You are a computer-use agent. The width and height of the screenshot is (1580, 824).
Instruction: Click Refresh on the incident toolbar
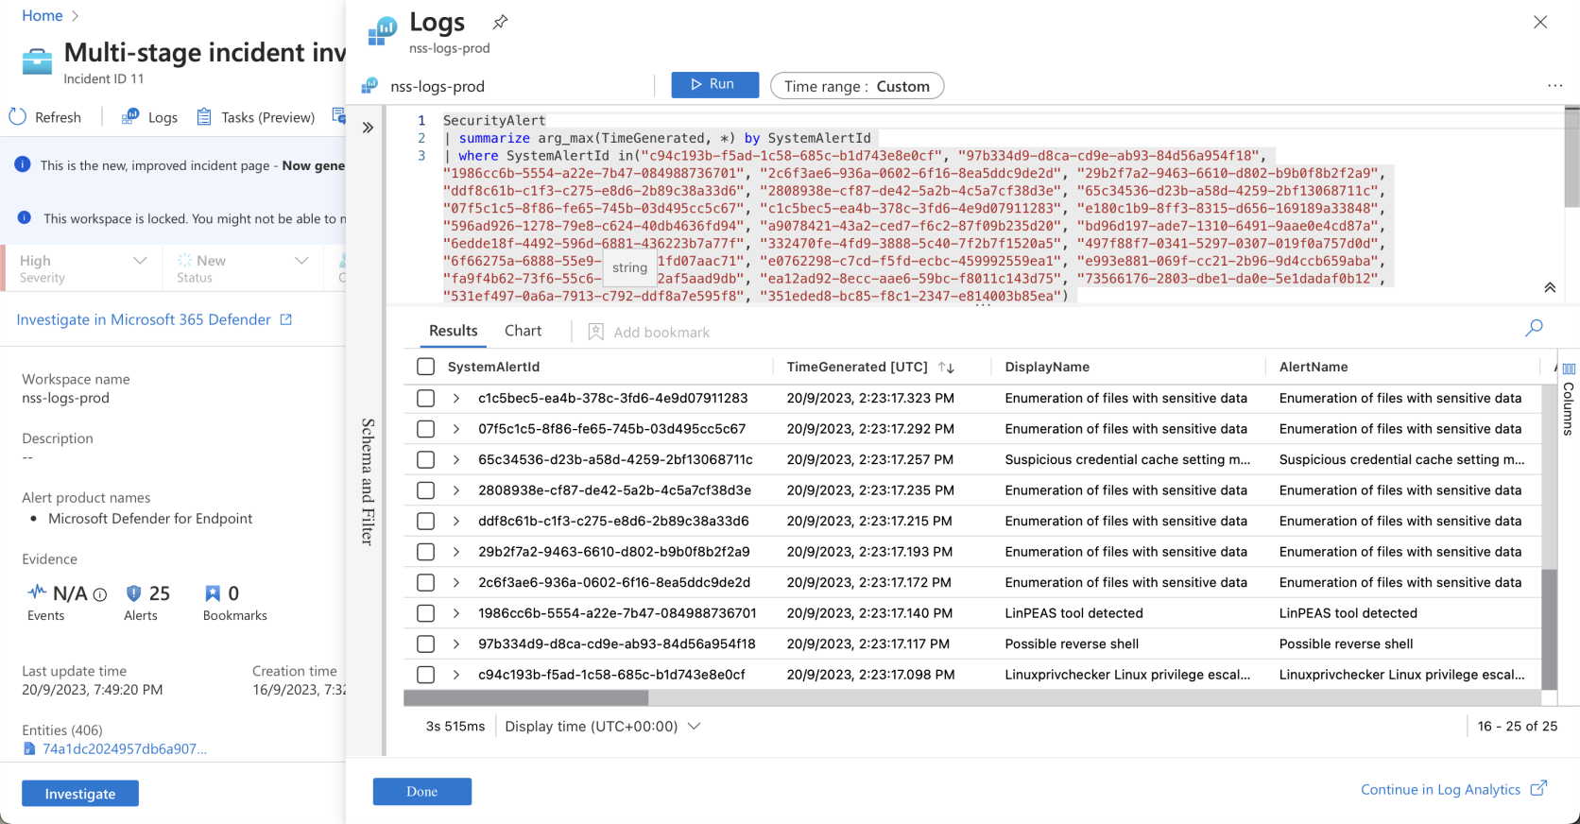pos(45,117)
